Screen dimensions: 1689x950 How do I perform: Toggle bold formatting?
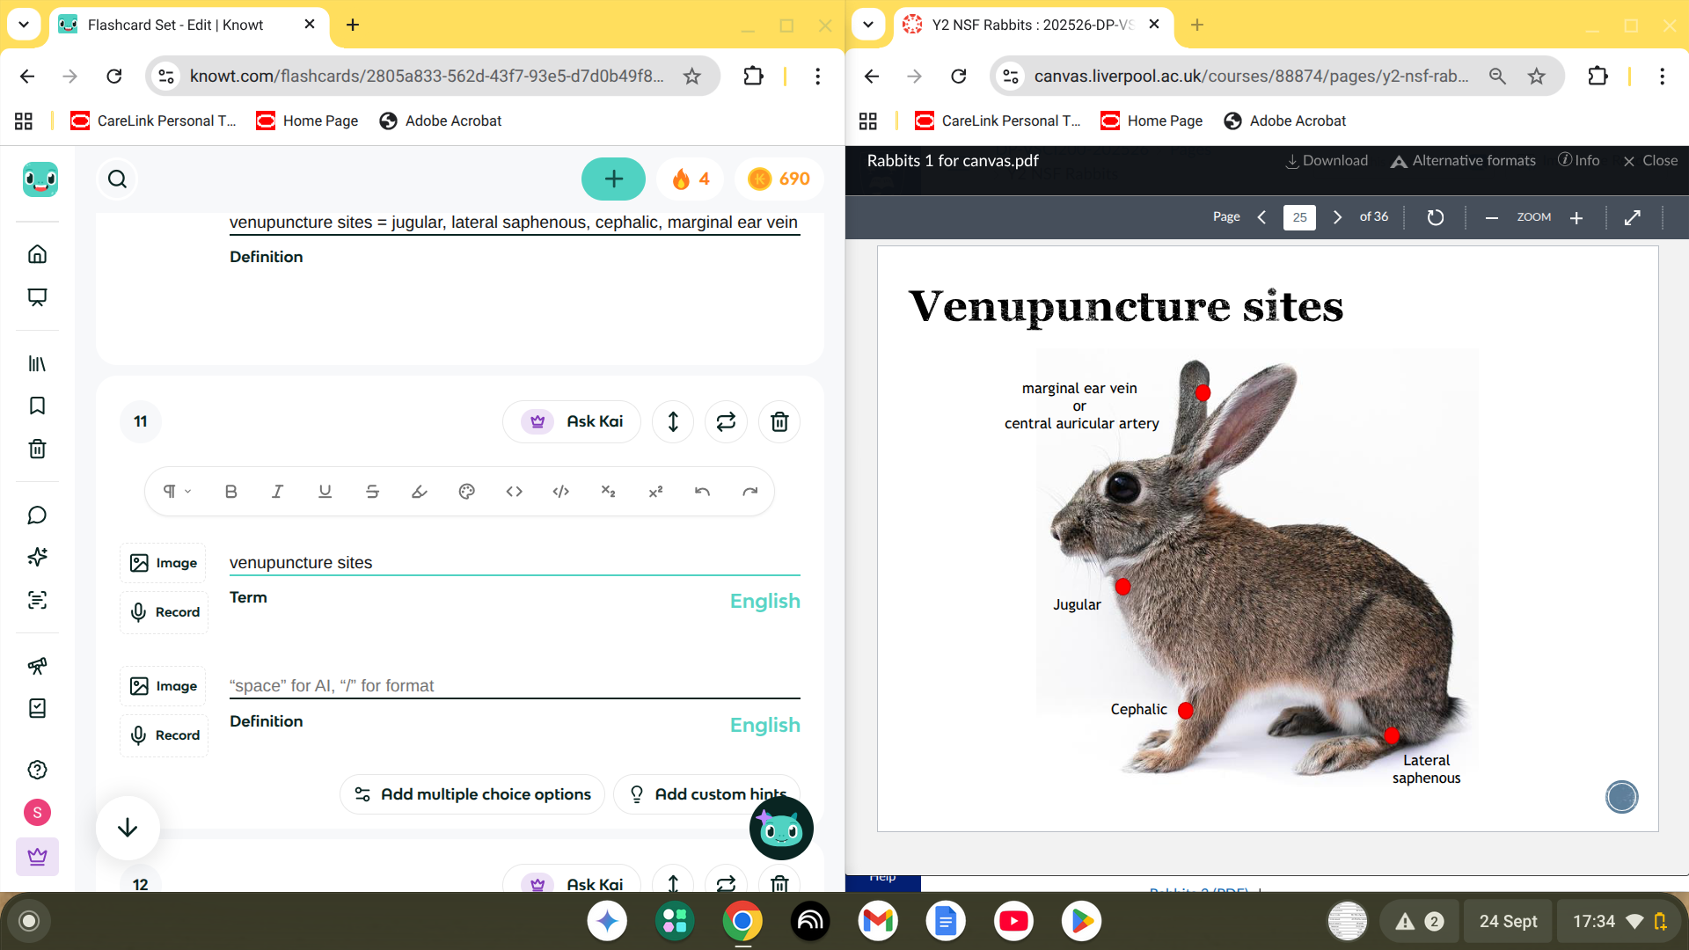click(x=230, y=492)
